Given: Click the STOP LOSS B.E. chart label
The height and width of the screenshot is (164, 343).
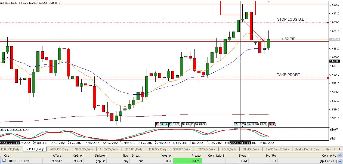Looking at the screenshot, I should point(291,19).
